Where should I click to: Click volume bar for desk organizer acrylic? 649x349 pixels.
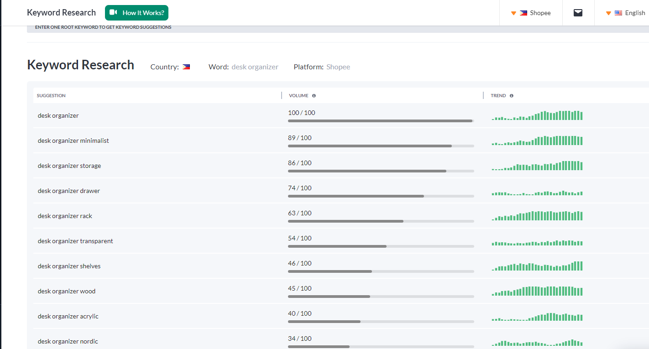[381, 322]
